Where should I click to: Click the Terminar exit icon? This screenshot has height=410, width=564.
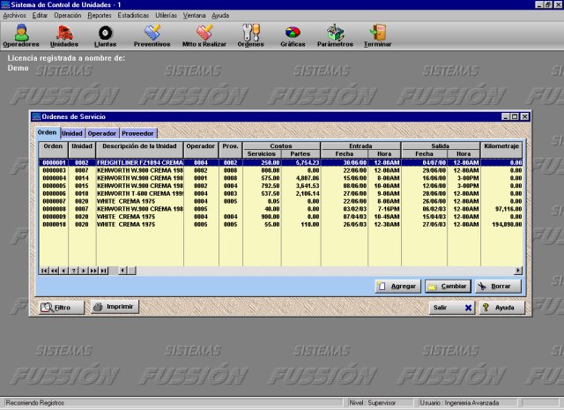point(378,34)
